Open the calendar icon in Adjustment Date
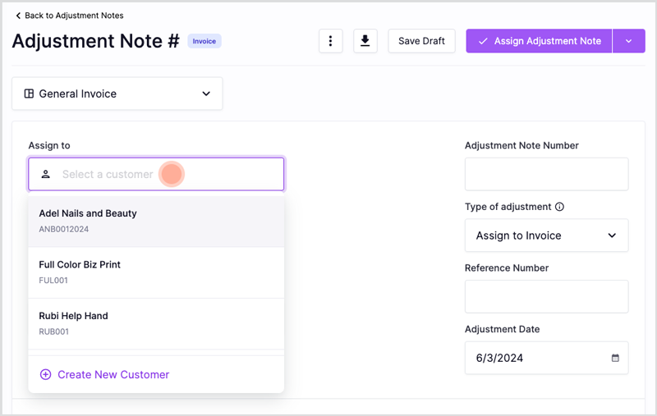This screenshot has height=416, width=657. tap(615, 358)
